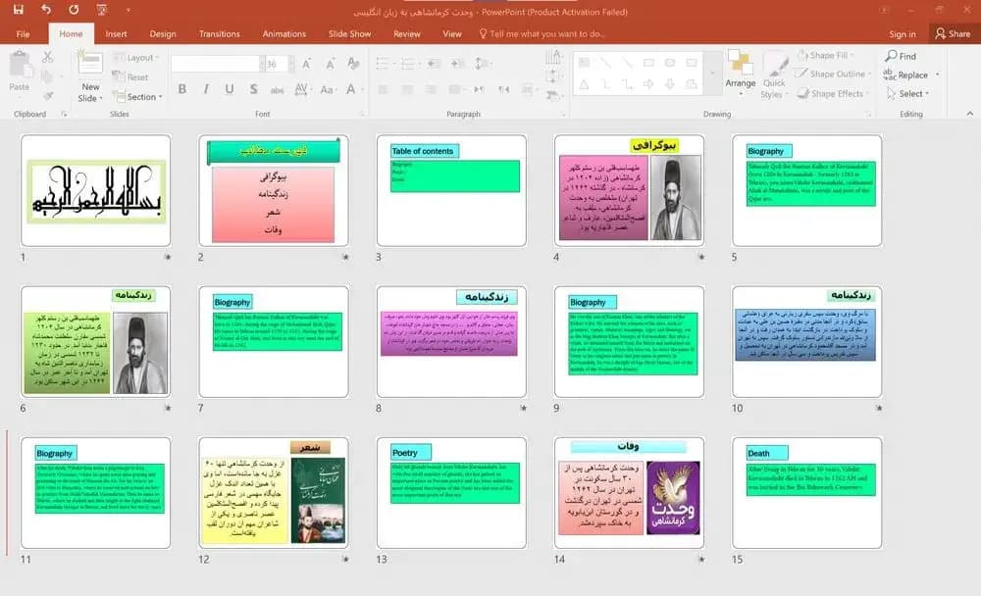981x596 pixels.
Task: Open the Transitions tab
Action: pos(219,33)
